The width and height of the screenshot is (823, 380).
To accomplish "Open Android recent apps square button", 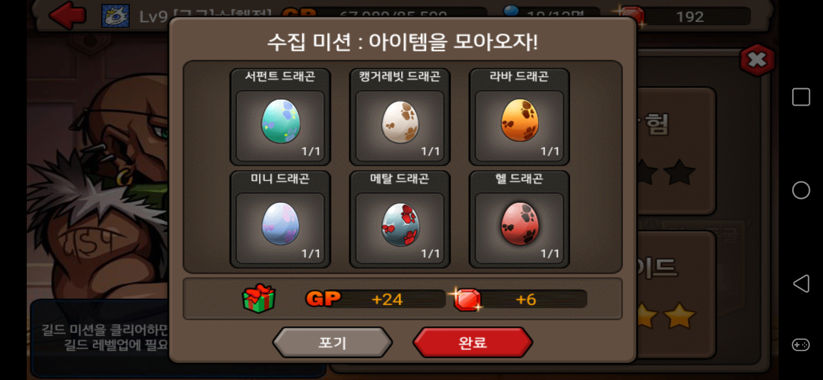I will tap(801, 97).
